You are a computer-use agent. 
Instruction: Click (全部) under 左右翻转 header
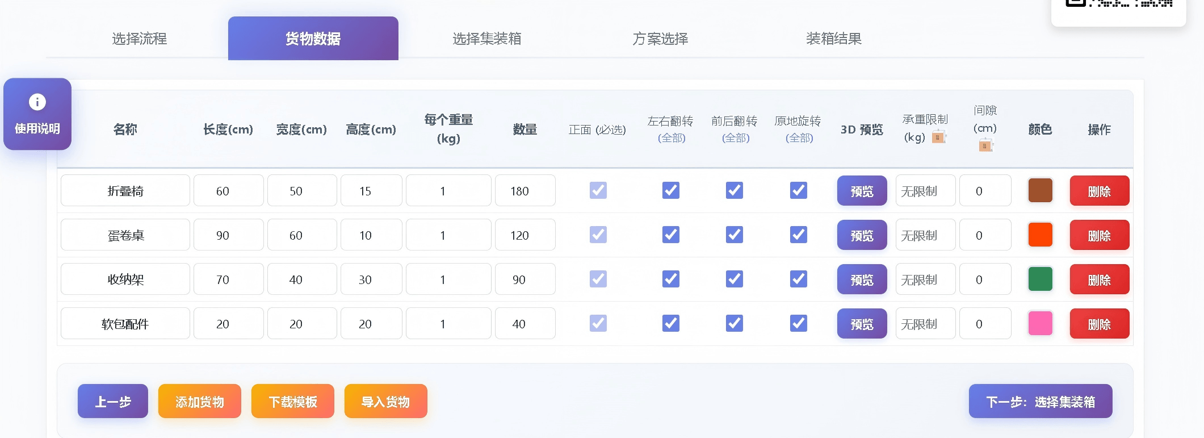(x=671, y=138)
